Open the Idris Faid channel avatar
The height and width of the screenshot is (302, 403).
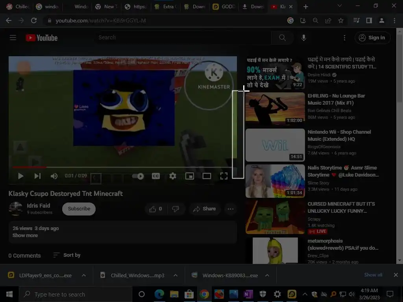15,208
